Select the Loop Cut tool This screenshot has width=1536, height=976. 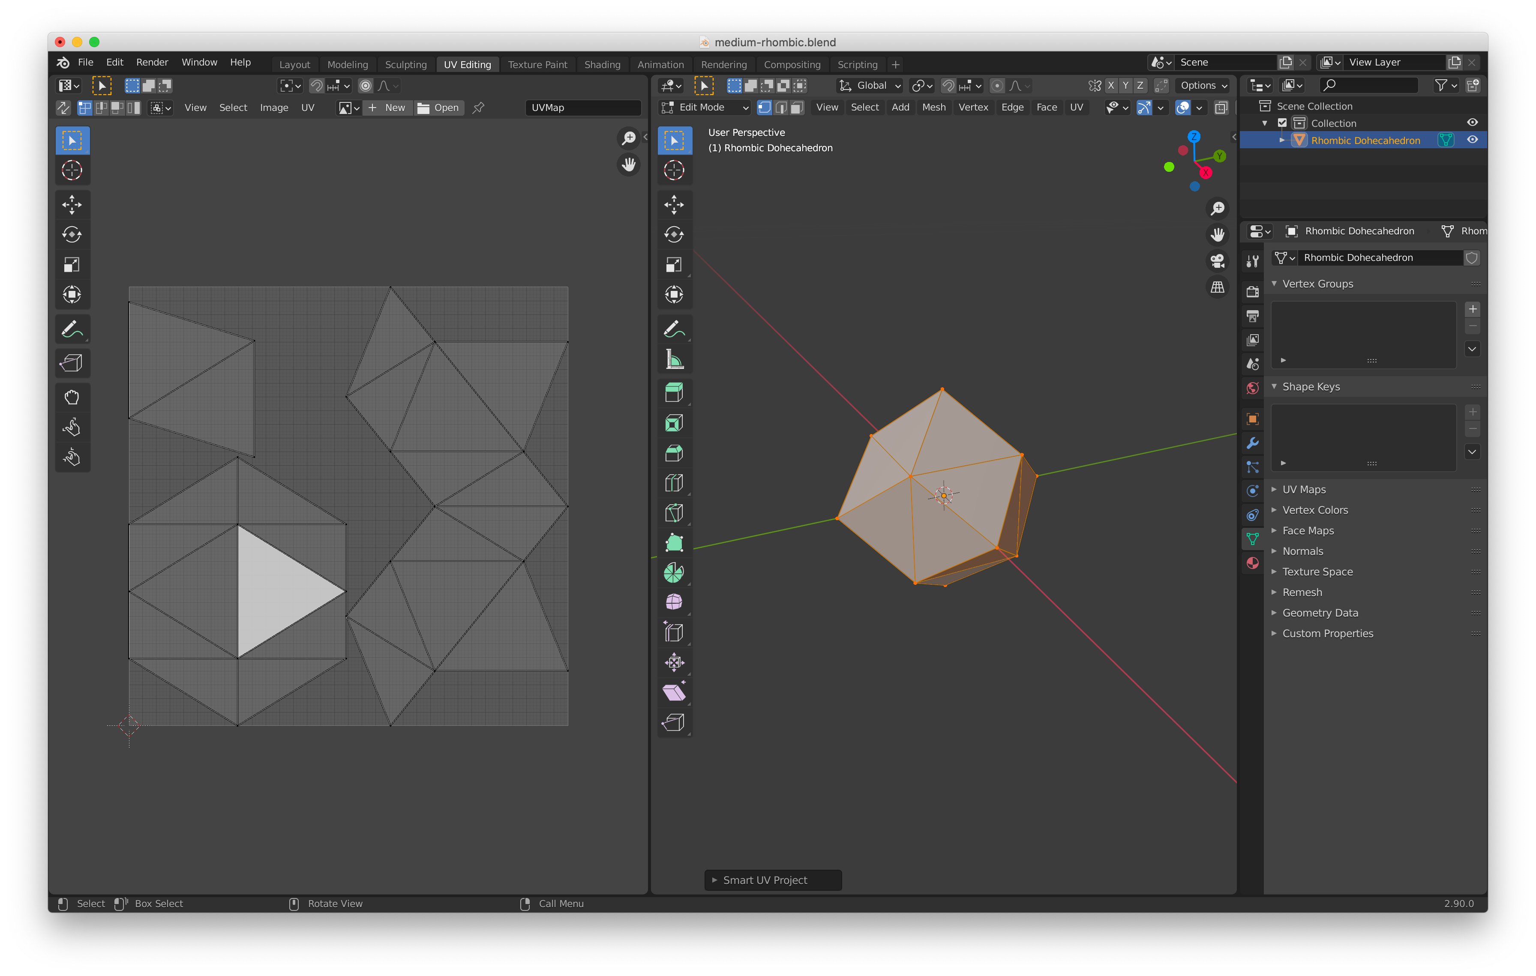(674, 482)
